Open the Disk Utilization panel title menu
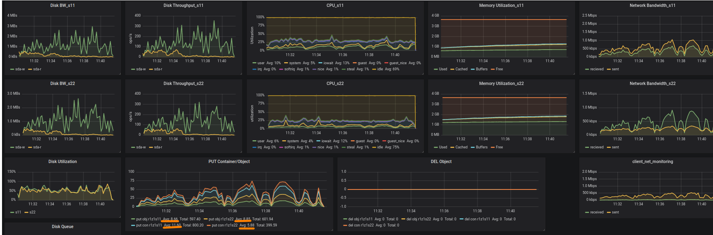Image resolution: width=713 pixels, height=235 pixels. [x=62, y=161]
